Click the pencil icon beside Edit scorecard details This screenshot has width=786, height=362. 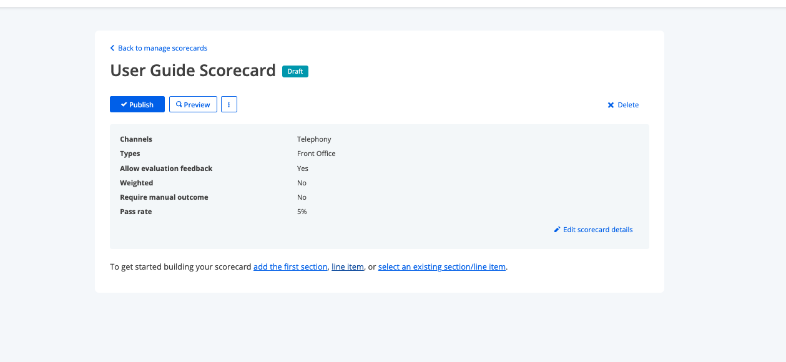point(557,230)
